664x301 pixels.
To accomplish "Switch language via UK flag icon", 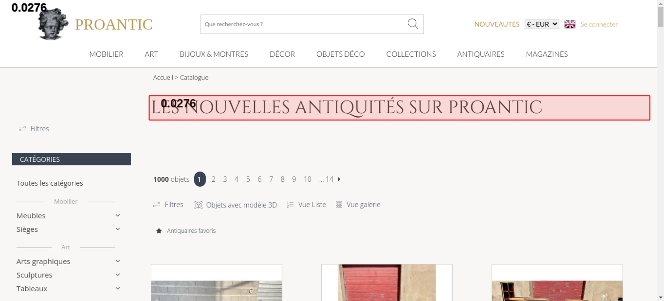I will pos(570,24).
